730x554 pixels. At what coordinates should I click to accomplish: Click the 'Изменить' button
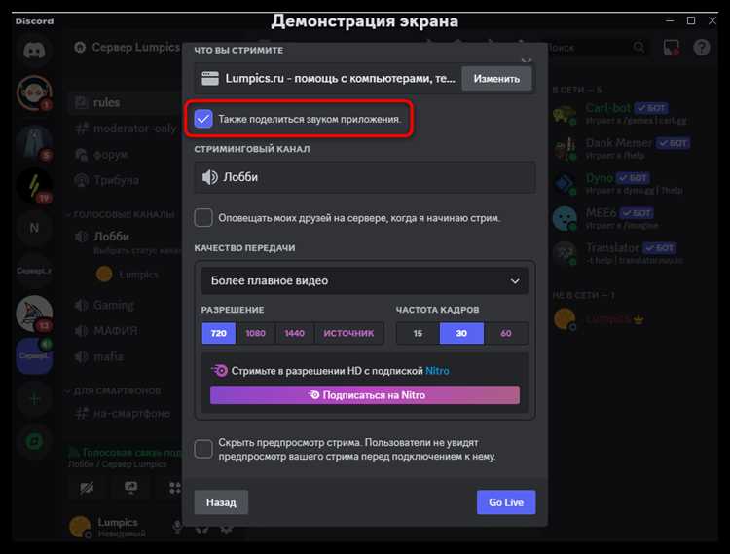click(x=496, y=79)
